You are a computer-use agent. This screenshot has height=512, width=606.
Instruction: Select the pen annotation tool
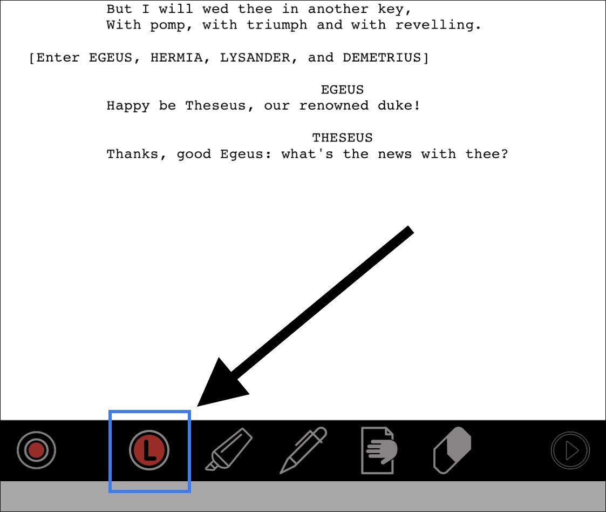(x=303, y=450)
